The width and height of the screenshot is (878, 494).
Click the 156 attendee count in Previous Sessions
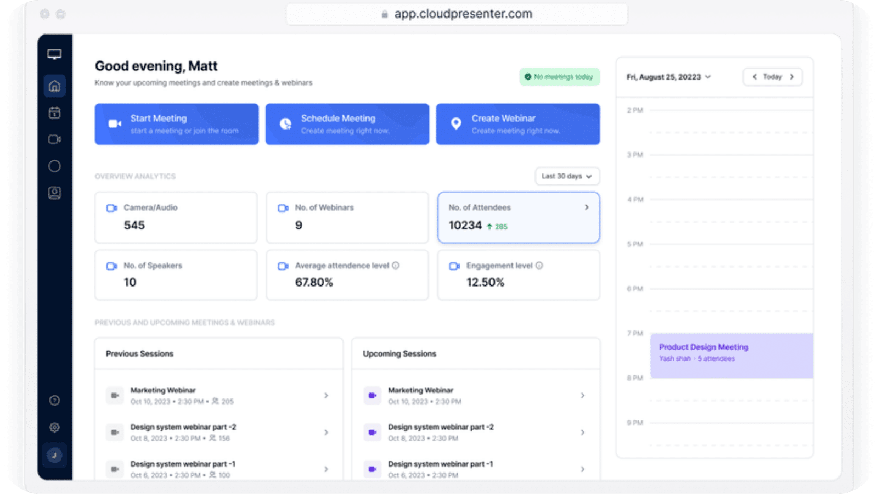point(224,439)
